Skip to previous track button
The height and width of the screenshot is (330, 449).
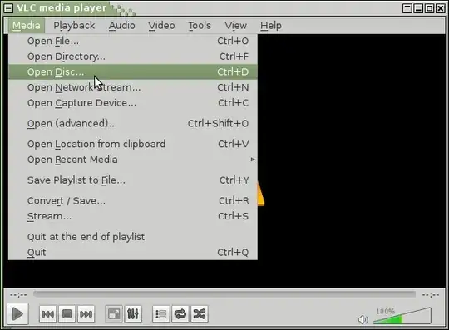coord(47,314)
